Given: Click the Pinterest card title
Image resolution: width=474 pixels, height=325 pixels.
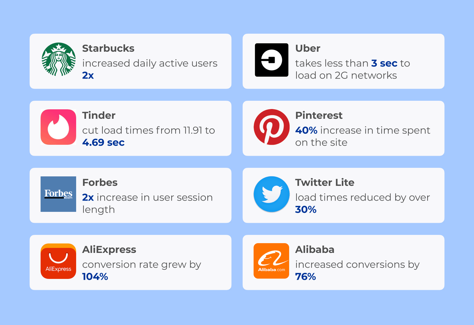Looking at the screenshot, I should (319, 115).
